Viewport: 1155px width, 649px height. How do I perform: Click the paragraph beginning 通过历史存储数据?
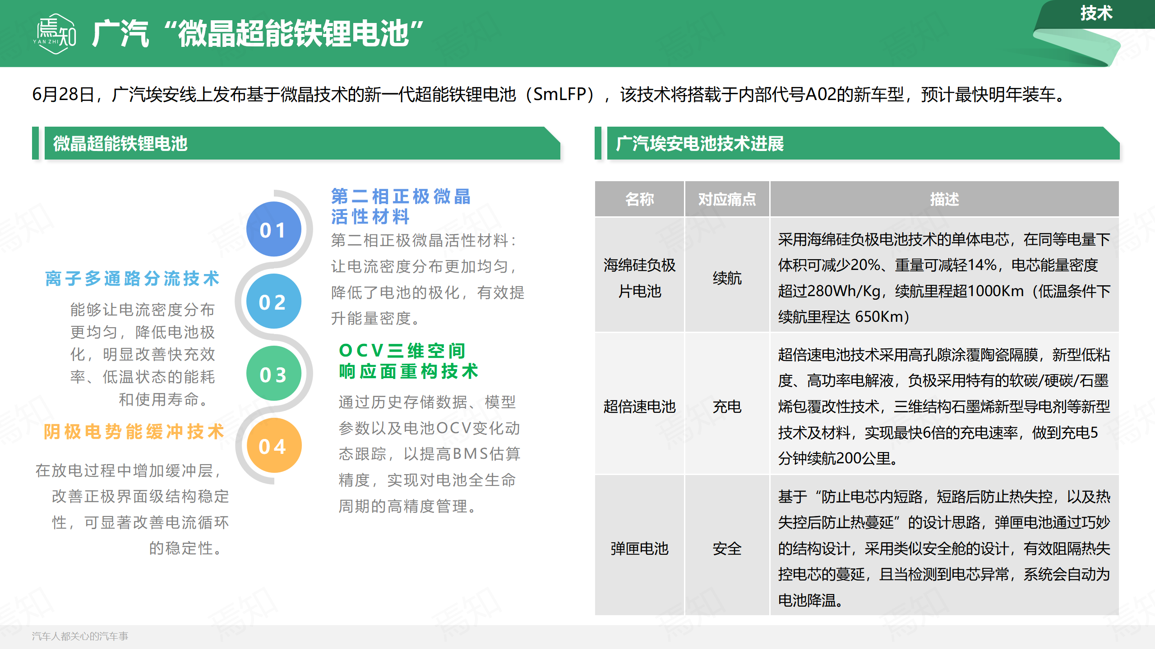[430, 454]
